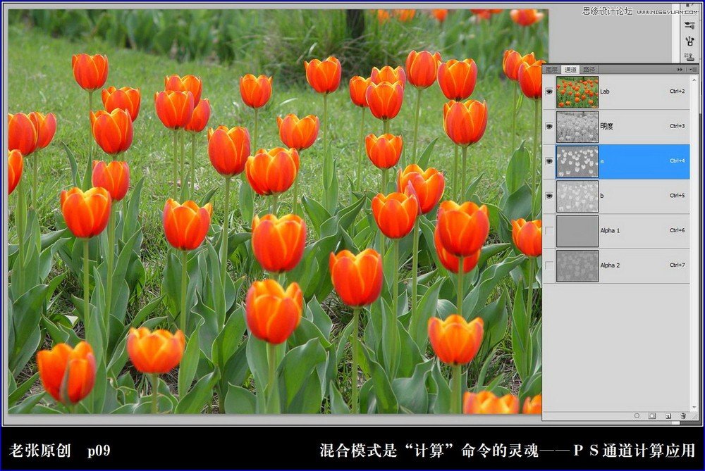The height and width of the screenshot is (471, 705).
Task: Open the brushes-in-cup tool presets icon
Action: pyautogui.click(x=690, y=41)
